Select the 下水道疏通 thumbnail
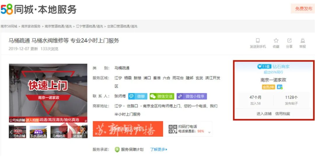Viewport: 315px width, 157px height. (x=38, y=132)
